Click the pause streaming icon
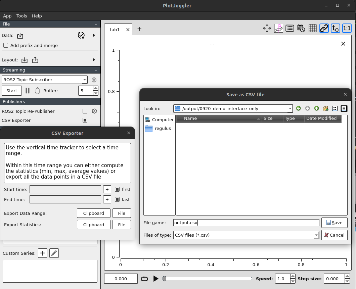 click(28, 91)
